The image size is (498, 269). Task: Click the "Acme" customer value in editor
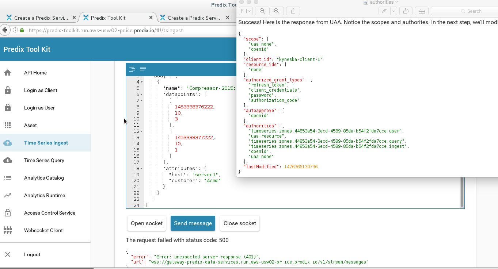pyautogui.click(x=212, y=180)
